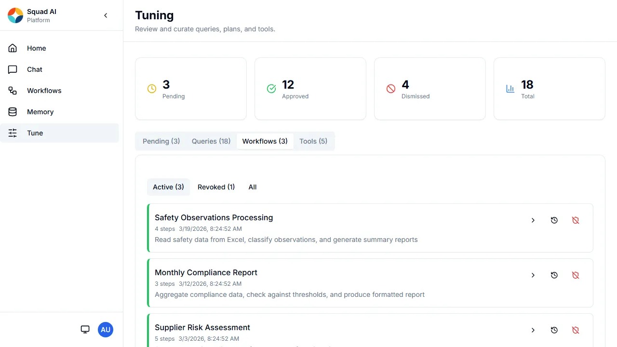View history of Supplier Risk Assessment
The image size is (617, 347).
click(554, 330)
